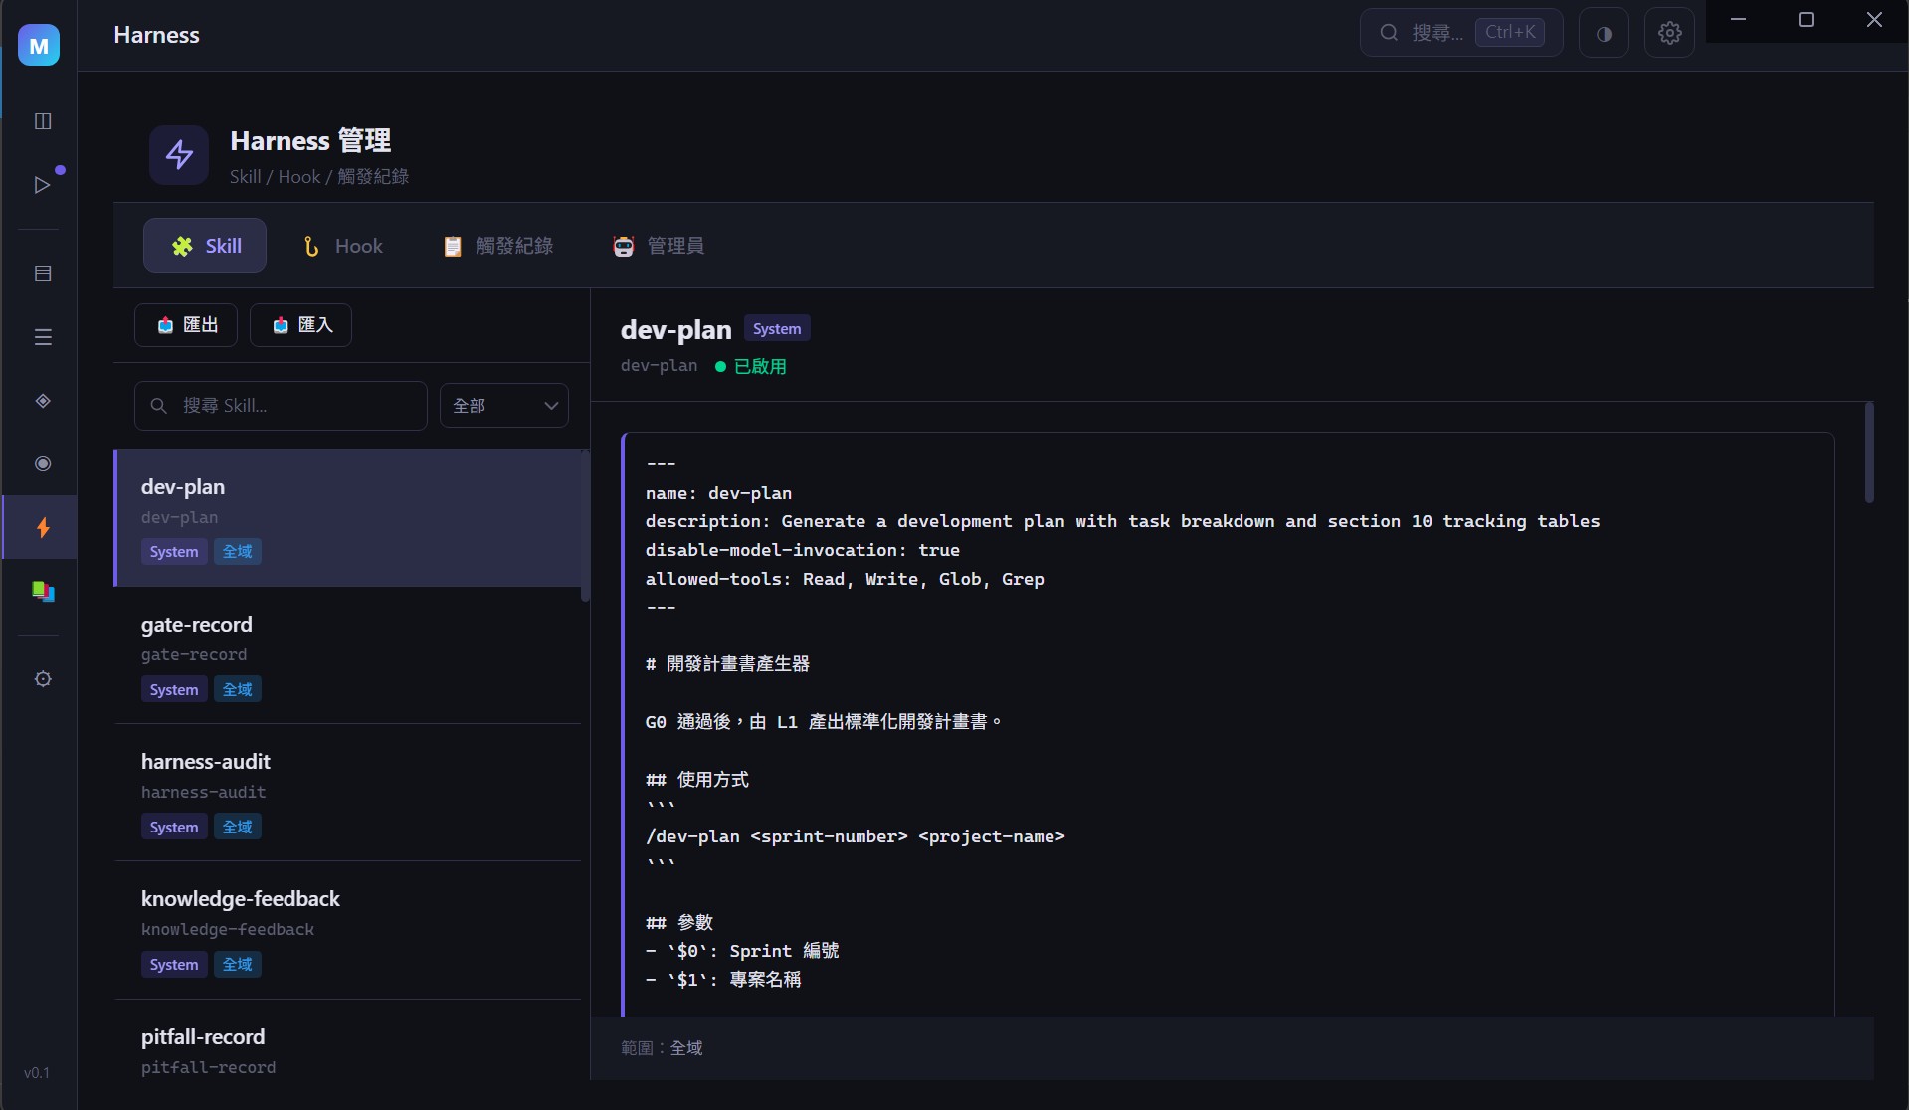Screen dimensions: 1909x1110
Task: Select the dev-plan skill in list
Action: 348,518
